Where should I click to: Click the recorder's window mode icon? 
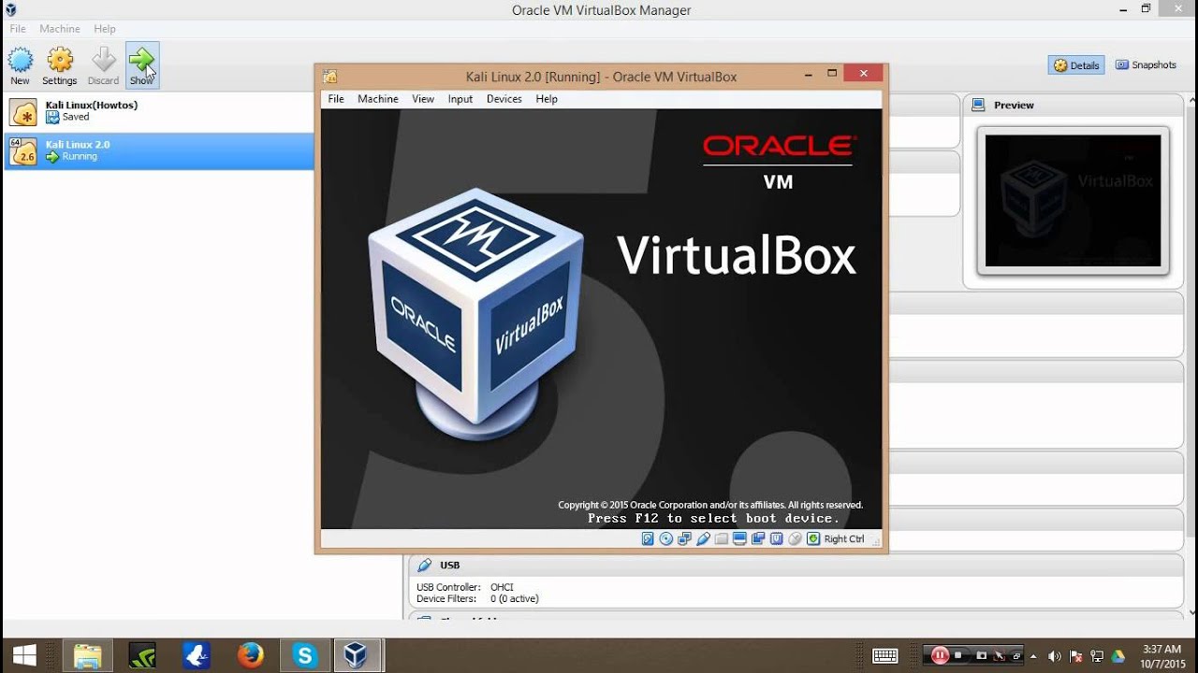(x=1016, y=656)
